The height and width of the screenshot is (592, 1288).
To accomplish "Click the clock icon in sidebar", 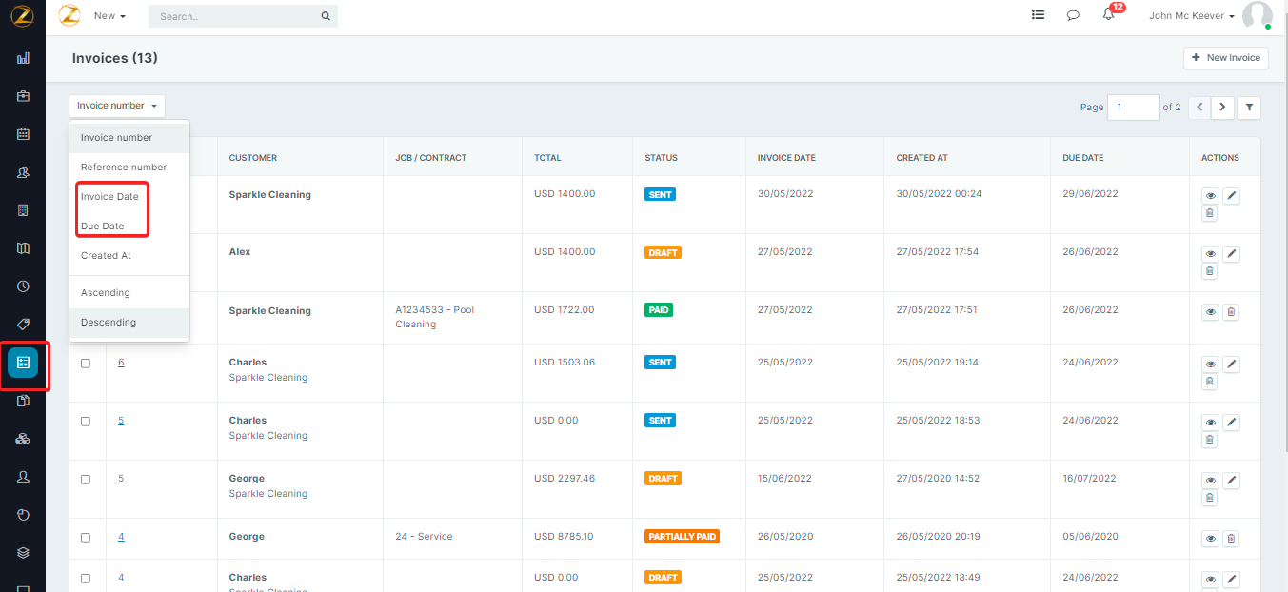I will pyautogui.click(x=23, y=286).
